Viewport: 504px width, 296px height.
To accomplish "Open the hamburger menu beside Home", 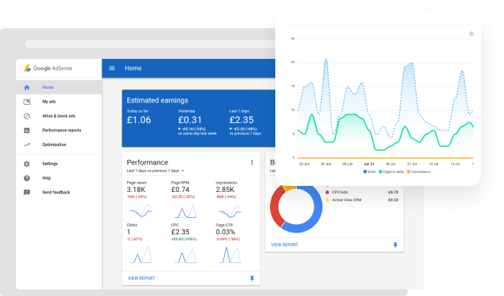I will click(112, 68).
